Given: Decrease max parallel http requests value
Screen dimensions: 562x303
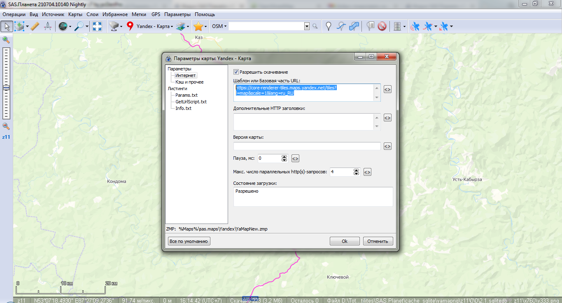Looking at the screenshot, I should [x=356, y=174].
